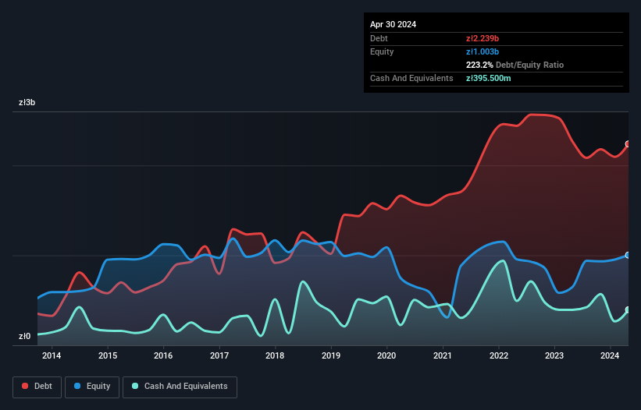Screen dimensions: 641x410
Task: Click the zł395.500m cash value
Action: (488, 78)
